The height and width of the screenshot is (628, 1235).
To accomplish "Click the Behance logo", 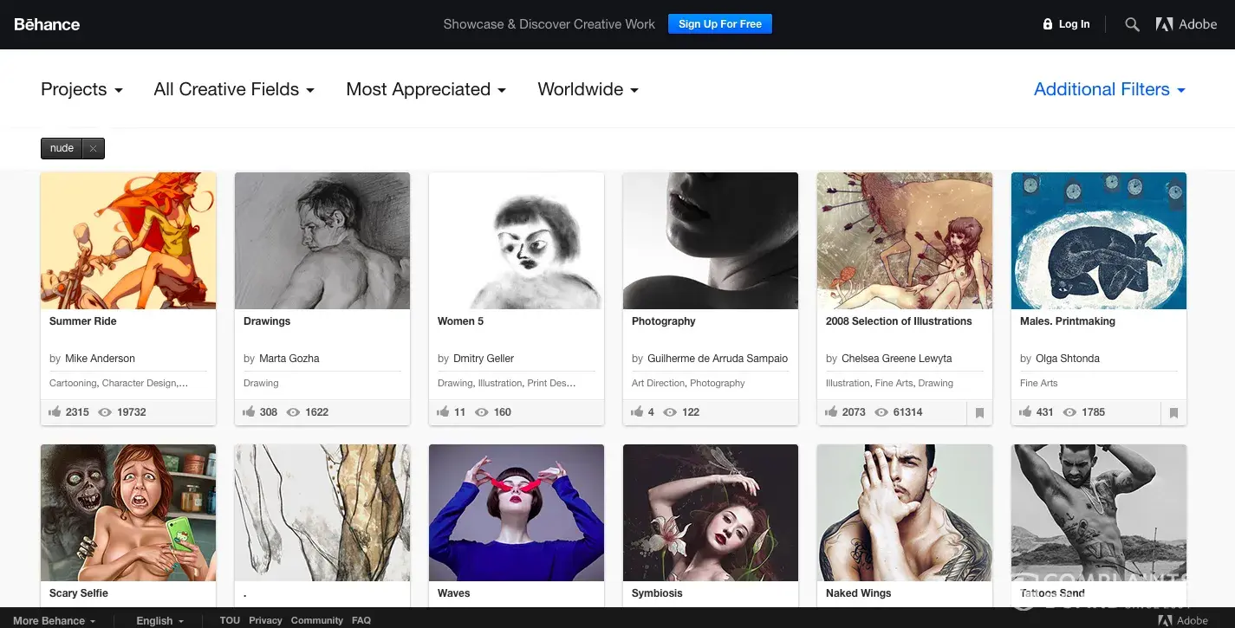I will [47, 24].
